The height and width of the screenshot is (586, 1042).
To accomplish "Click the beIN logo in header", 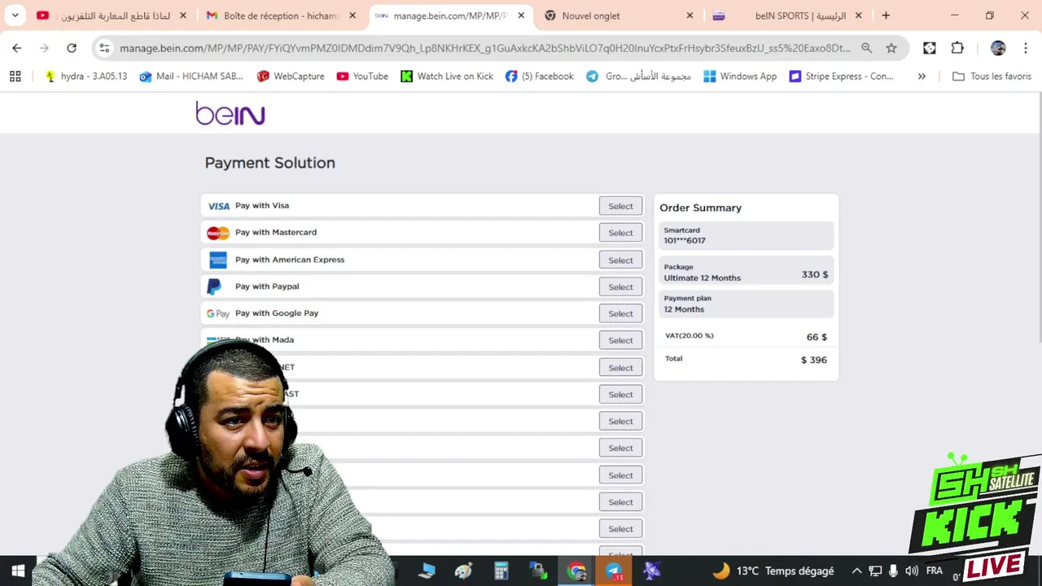I will pos(230,113).
